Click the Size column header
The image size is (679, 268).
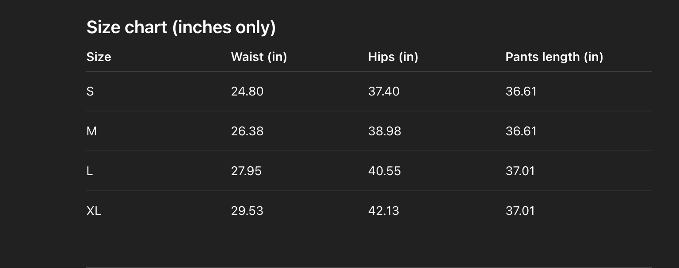pyautogui.click(x=99, y=57)
